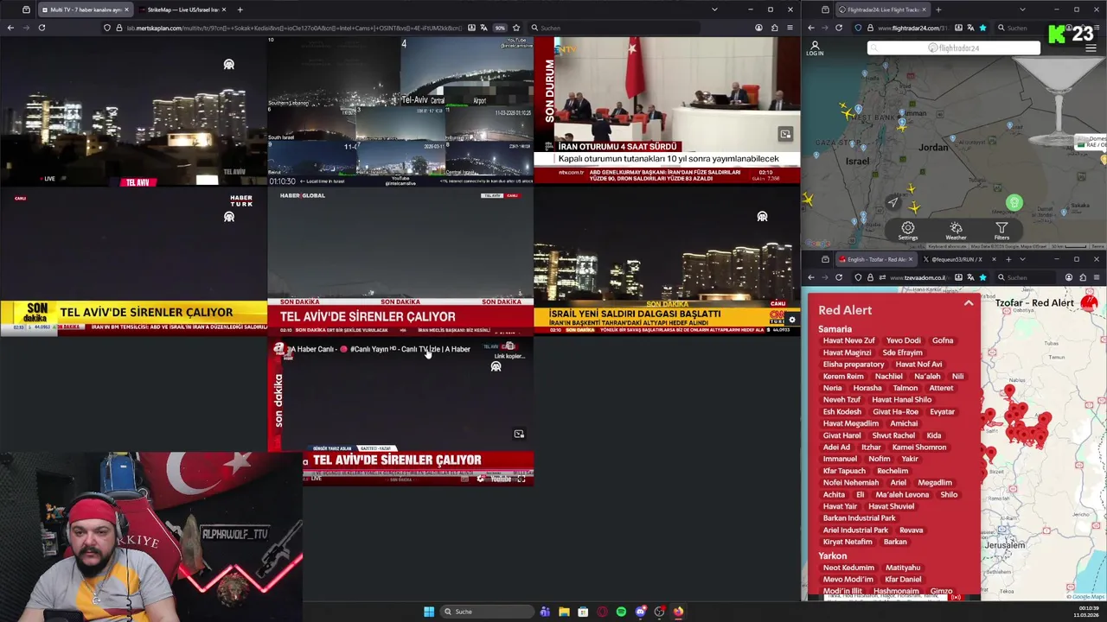This screenshot has width=1107, height=622.
Task: Reload the Flightradar24 page
Action: [839, 28]
